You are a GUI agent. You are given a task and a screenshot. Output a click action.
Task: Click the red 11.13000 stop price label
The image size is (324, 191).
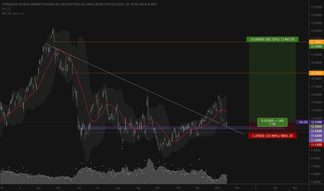click(x=316, y=145)
